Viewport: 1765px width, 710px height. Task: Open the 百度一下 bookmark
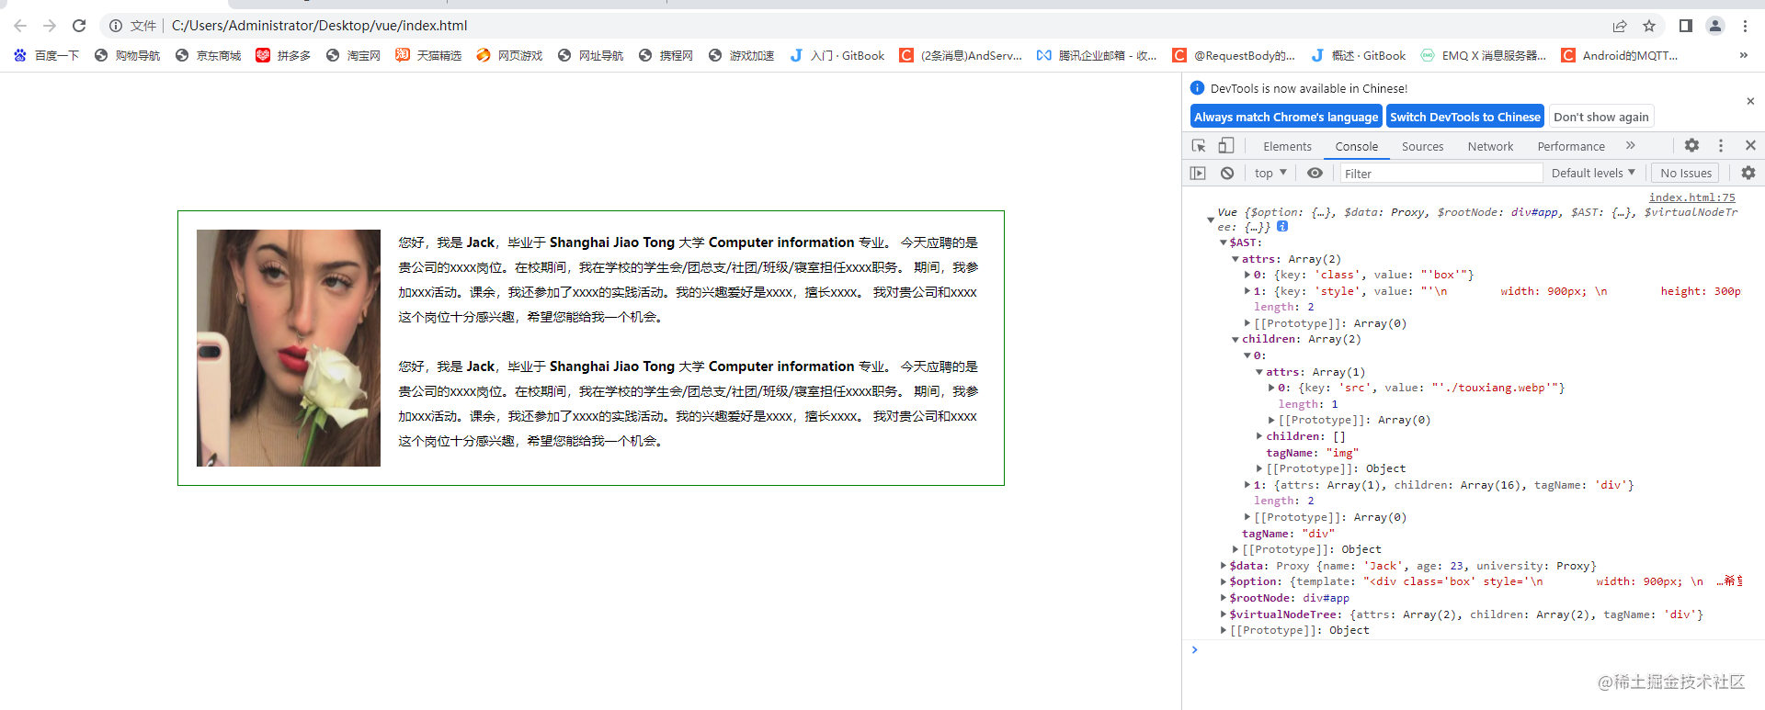click(x=47, y=55)
